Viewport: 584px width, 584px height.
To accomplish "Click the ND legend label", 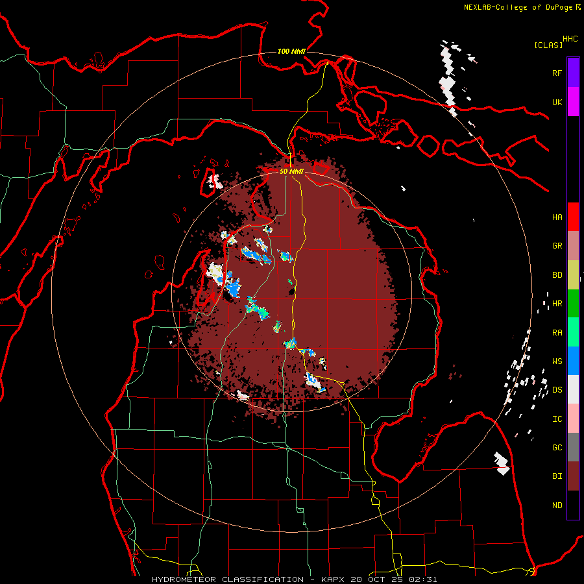I will [x=557, y=505].
